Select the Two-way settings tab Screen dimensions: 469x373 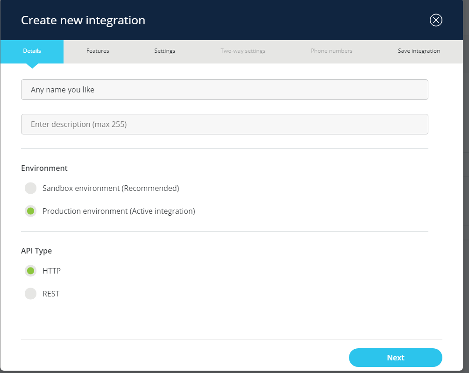click(243, 51)
